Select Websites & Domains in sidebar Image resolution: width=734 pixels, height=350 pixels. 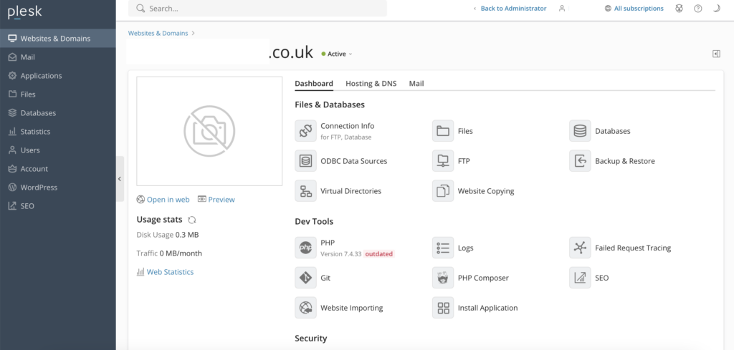click(58, 39)
